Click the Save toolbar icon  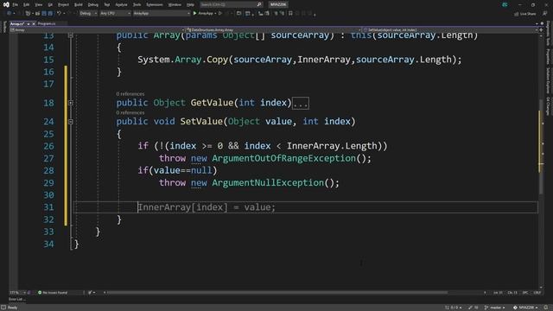[44, 14]
